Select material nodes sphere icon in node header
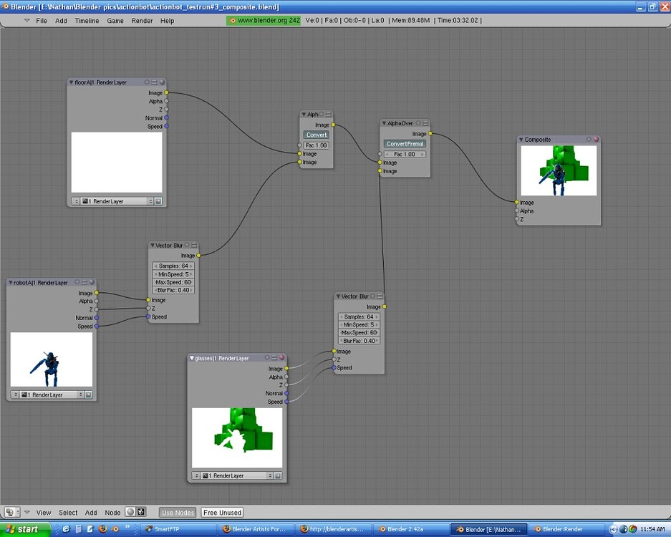This screenshot has width=671, height=537. pyautogui.click(x=130, y=512)
